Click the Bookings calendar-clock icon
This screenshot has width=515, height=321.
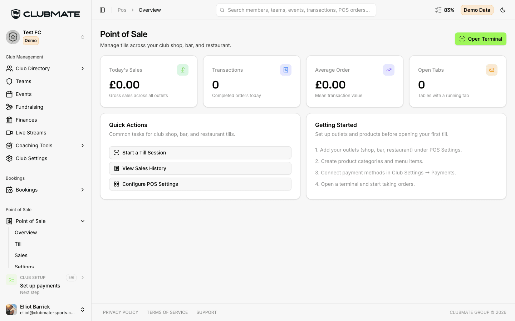(x=9, y=190)
